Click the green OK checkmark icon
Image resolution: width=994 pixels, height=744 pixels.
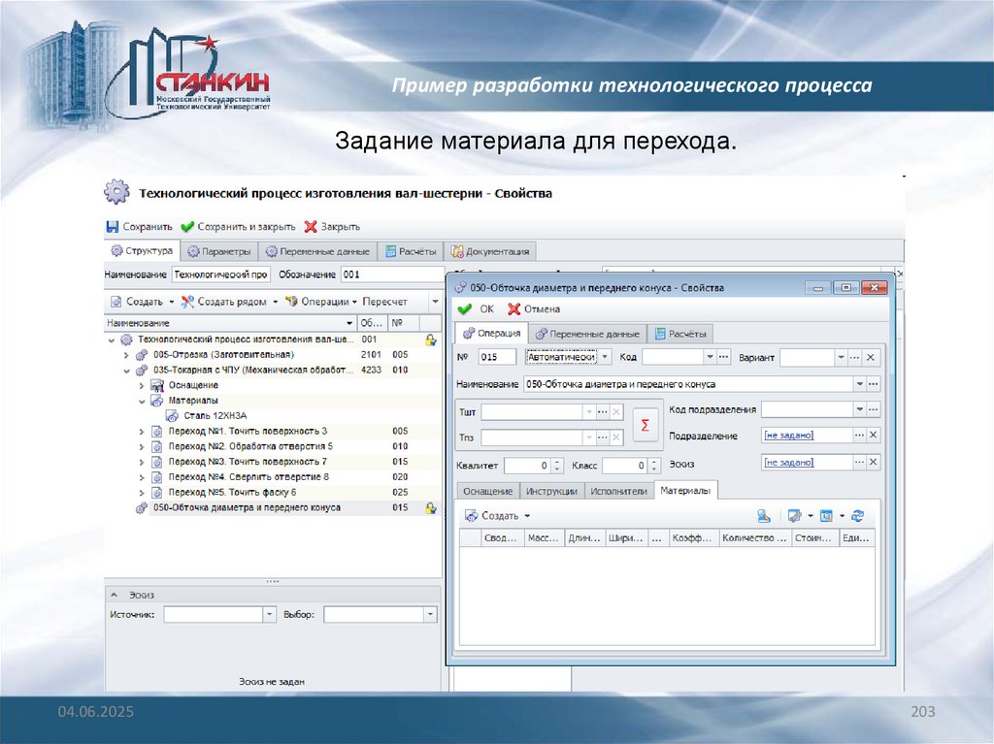[464, 308]
